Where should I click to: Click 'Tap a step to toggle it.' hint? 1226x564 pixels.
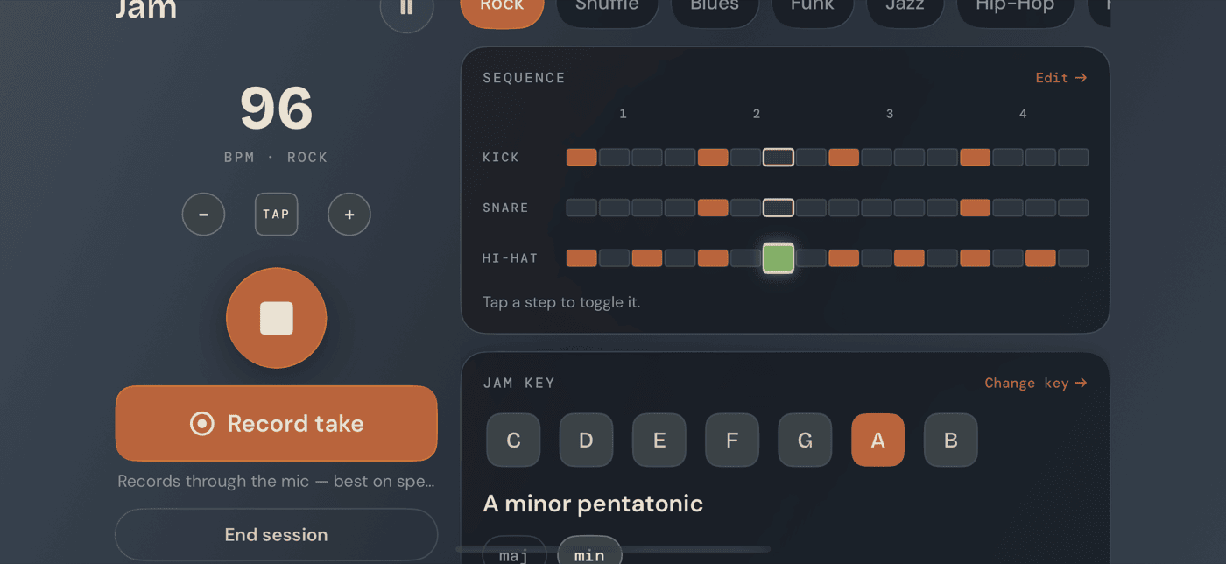(x=561, y=302)
